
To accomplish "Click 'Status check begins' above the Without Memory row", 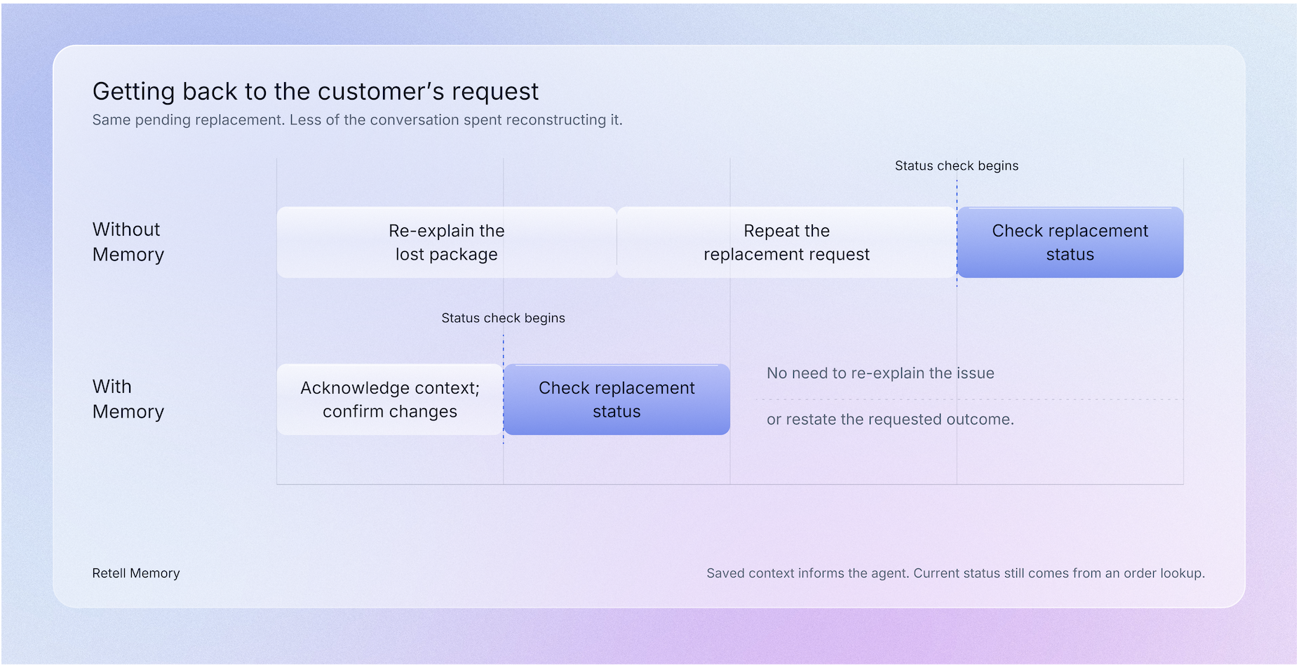I will pos(957,166).
